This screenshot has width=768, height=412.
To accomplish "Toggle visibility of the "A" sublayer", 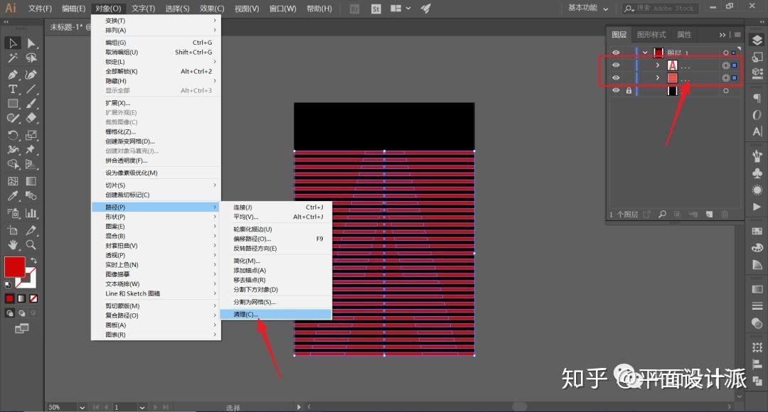I will pos(616,65).
